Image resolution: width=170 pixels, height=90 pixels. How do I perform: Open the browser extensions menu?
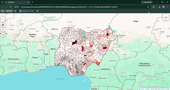[154, 7]
